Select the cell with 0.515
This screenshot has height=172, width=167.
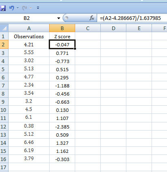click(x=62, y=69)
